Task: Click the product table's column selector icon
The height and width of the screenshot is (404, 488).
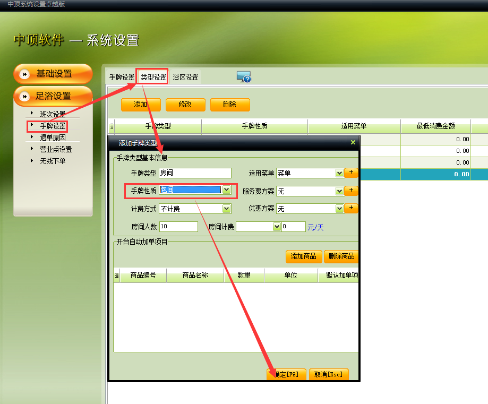Action: pos(117,275)
